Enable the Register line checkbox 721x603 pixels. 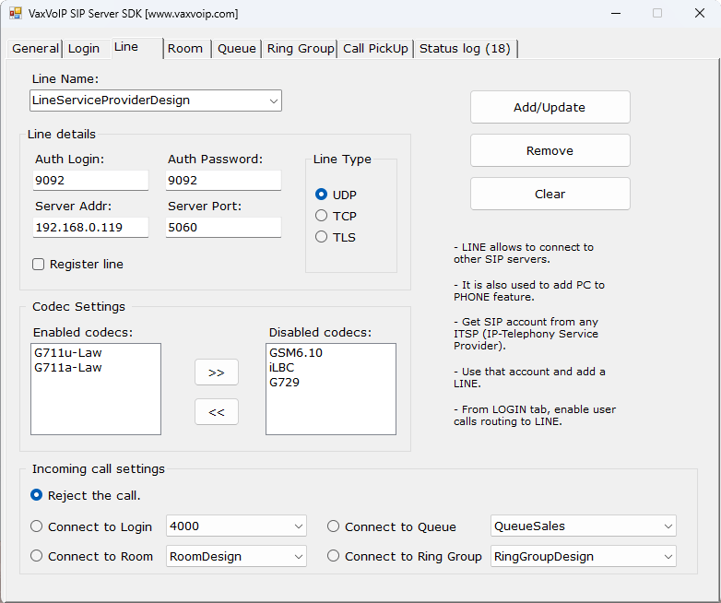pos(39,264)
